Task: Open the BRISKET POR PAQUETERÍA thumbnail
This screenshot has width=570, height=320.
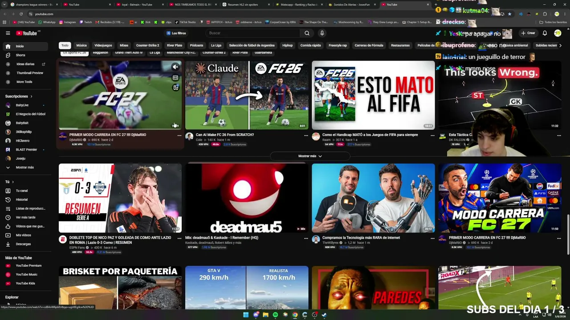Action: click(x=120, y=288)
